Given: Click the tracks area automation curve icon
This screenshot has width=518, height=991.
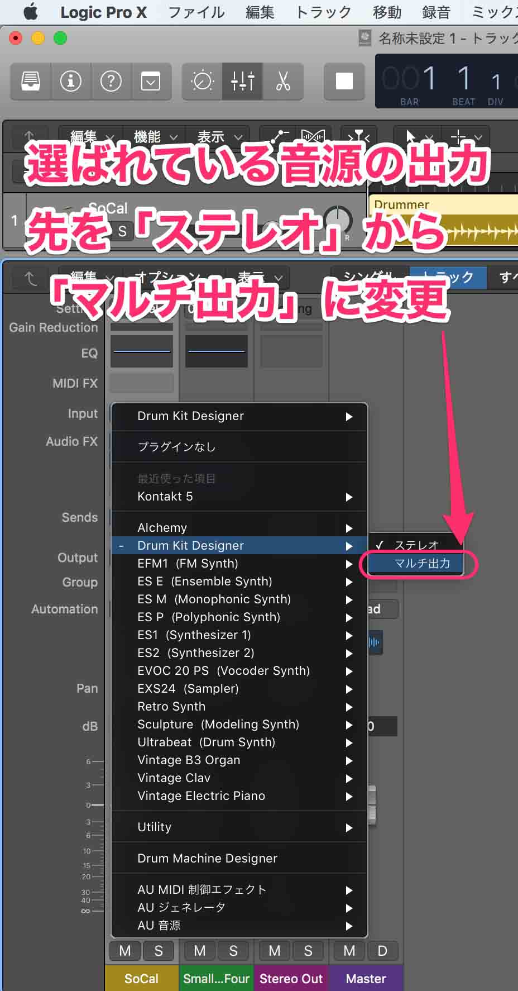Looking at the screenshot, I should point(280,136).
